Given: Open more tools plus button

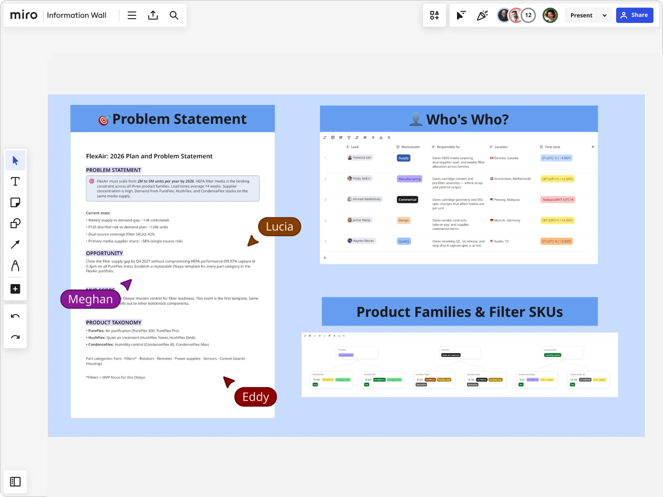Looking at the screenshot, I should [15, 289].
